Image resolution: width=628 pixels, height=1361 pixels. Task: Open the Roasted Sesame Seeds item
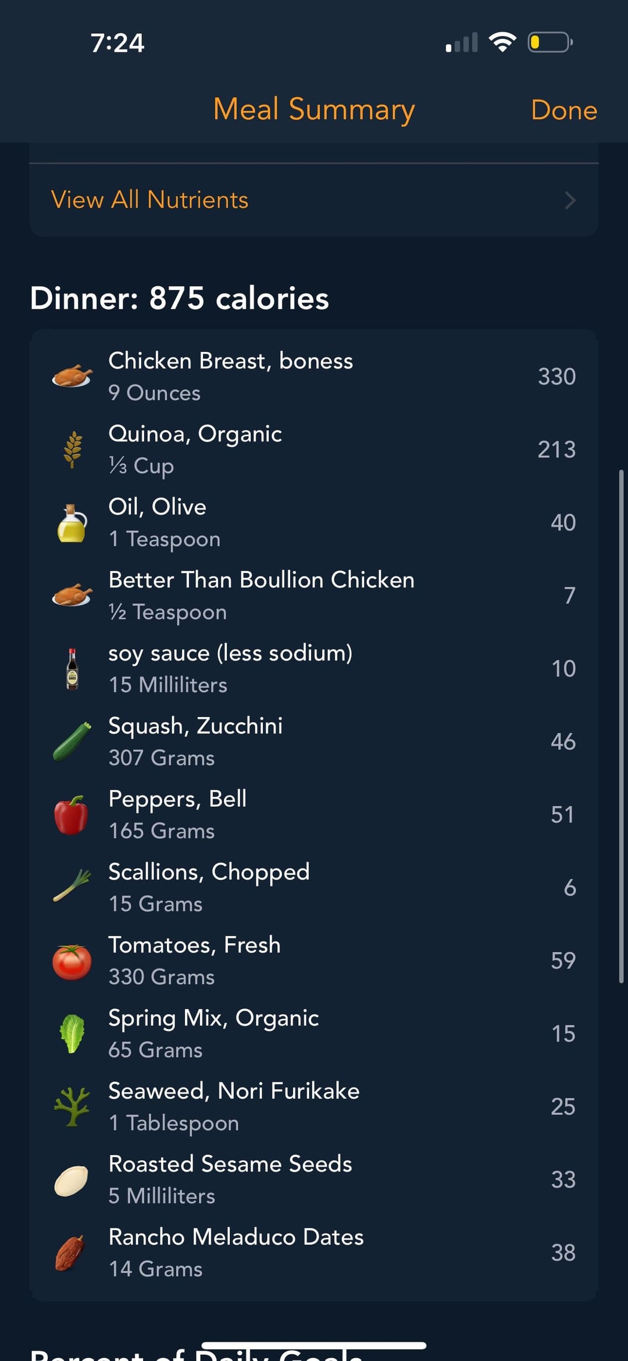[x=230, y=1179]
